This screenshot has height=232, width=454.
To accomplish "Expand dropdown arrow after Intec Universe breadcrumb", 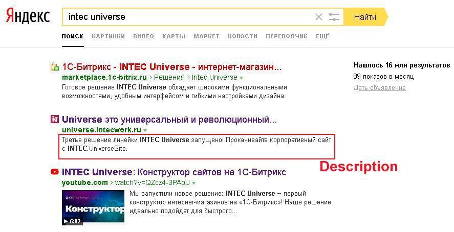I will click(x=241, y=78).
